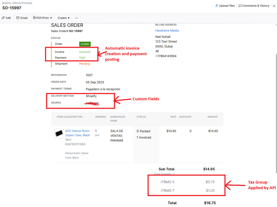This screenshot has height=207, width=277.
Task: Click the AMOUNT column header
Action: [212, 117]
